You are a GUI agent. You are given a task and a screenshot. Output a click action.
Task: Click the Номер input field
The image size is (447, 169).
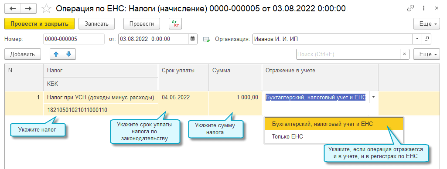[74, 39]
